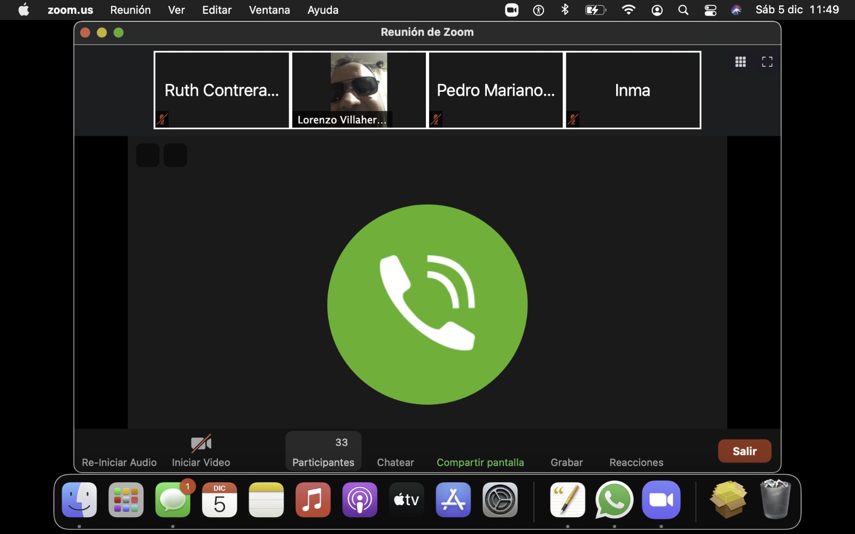Enter full screen via the corner-brackets icon
Screen dimensions: 855x534
click(767, 62)
